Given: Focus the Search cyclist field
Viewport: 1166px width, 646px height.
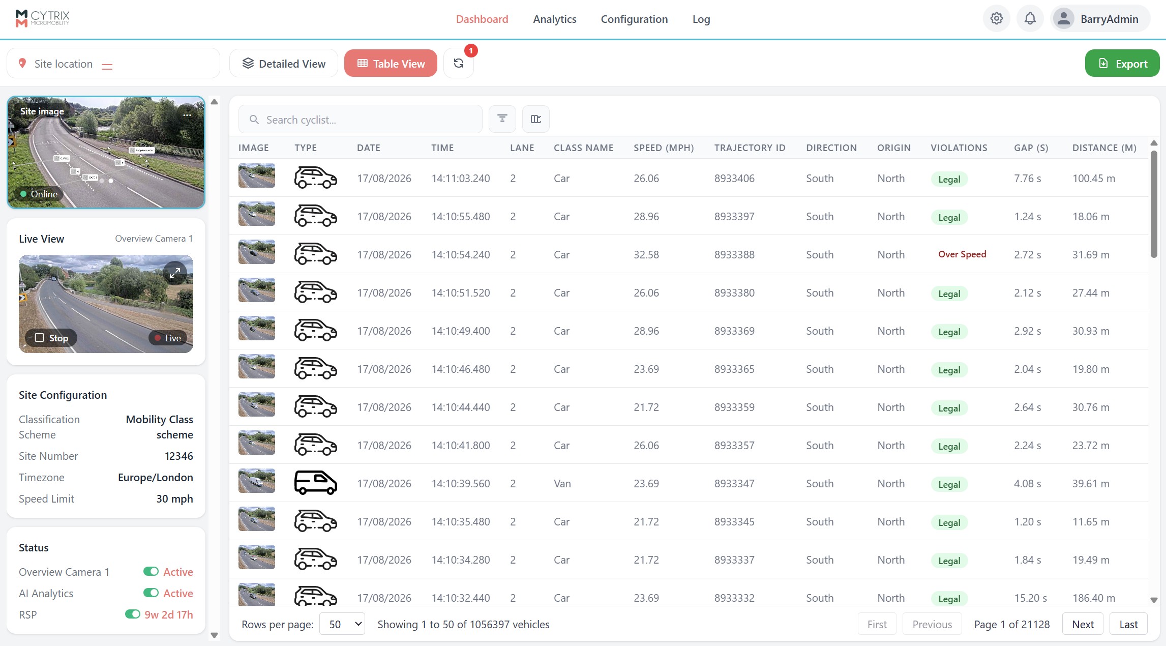Looking at the screenshot, I should click(x=361, y=119).
